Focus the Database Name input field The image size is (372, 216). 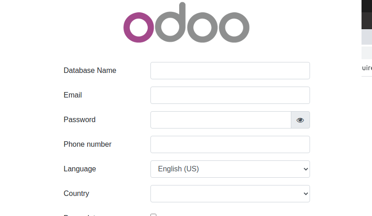(230, 71)
